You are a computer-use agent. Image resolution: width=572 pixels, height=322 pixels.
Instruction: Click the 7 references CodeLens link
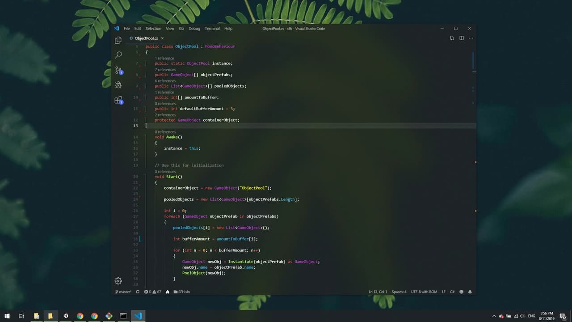click(165, 69)
